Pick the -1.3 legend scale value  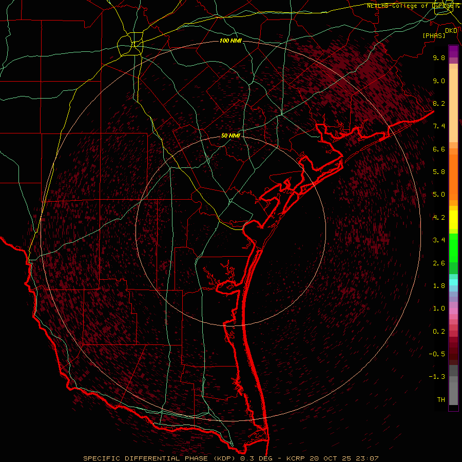[437, 377]
